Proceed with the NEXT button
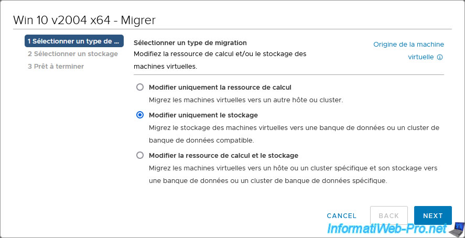The width and height of the screenshot is (465, 238). coord(432,215)
